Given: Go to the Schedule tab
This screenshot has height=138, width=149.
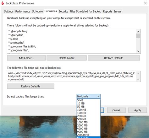Looking at the screenshot, I should [x=37, y=11].
